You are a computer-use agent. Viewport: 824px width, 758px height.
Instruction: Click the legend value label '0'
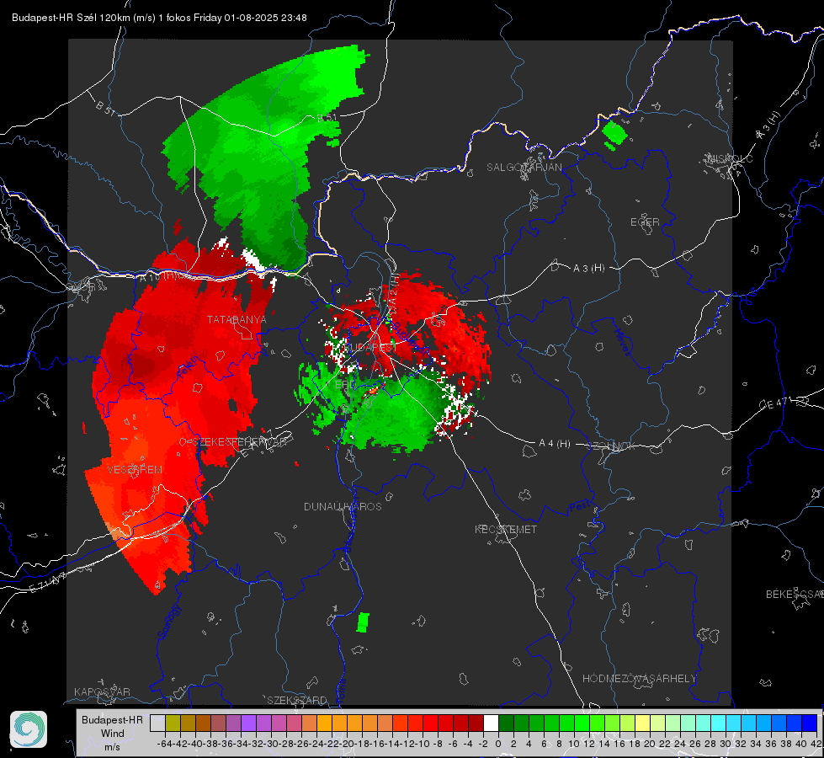498,744
